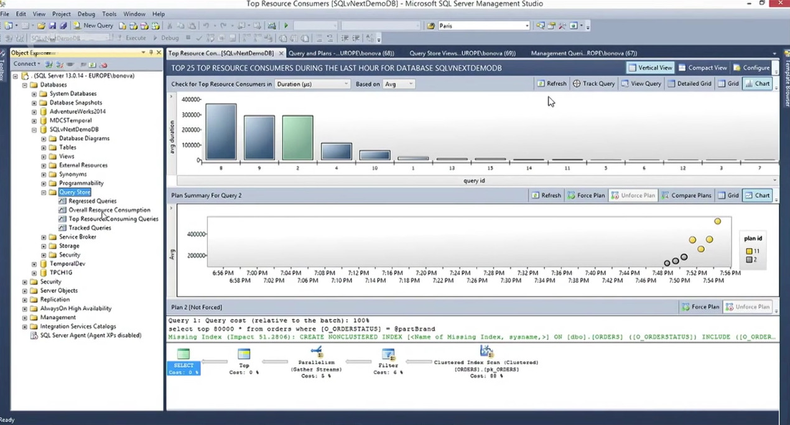Open Regressed Queries report
The image size is (790, 425).
click(92, 201)
